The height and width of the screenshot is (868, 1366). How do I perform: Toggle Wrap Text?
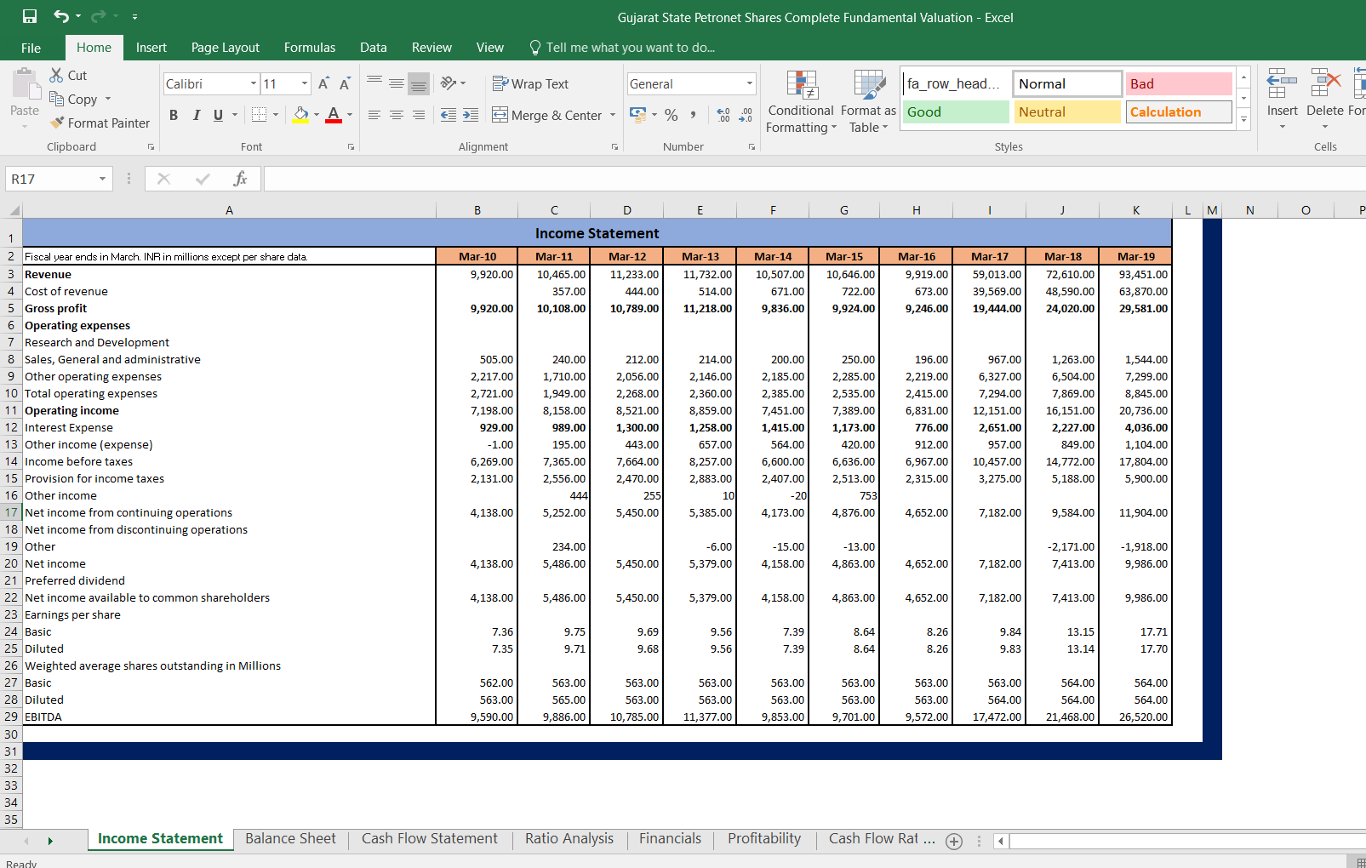(x=530, y=83)
